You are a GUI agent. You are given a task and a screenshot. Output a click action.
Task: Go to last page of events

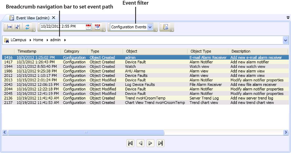(160, 143)
